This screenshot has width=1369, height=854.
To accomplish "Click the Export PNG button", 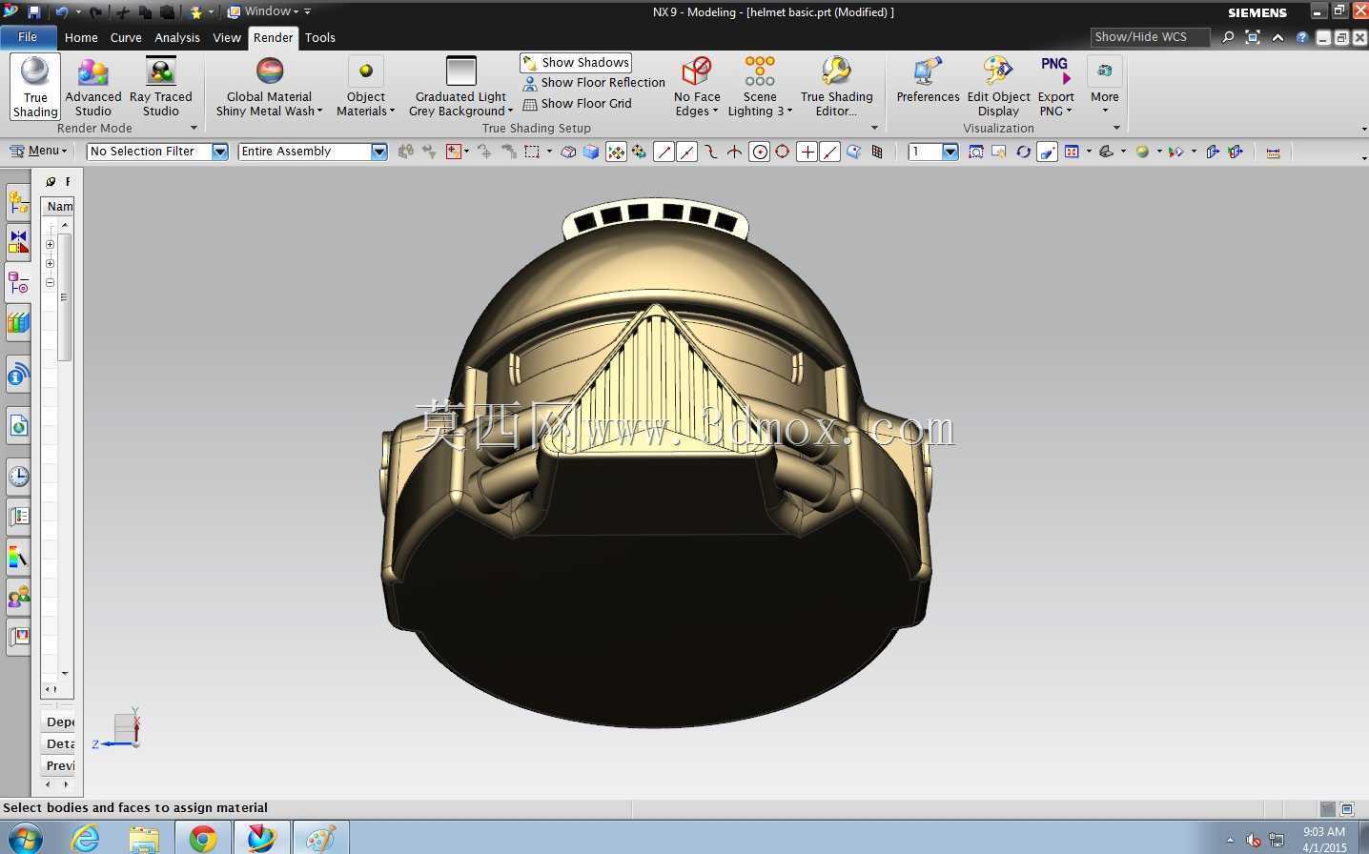I will pos(1055,87).
